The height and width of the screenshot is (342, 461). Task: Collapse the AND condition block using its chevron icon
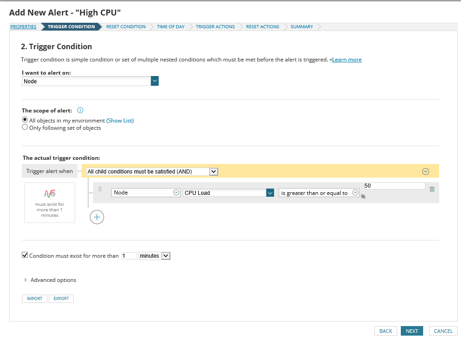coord(425,171)
